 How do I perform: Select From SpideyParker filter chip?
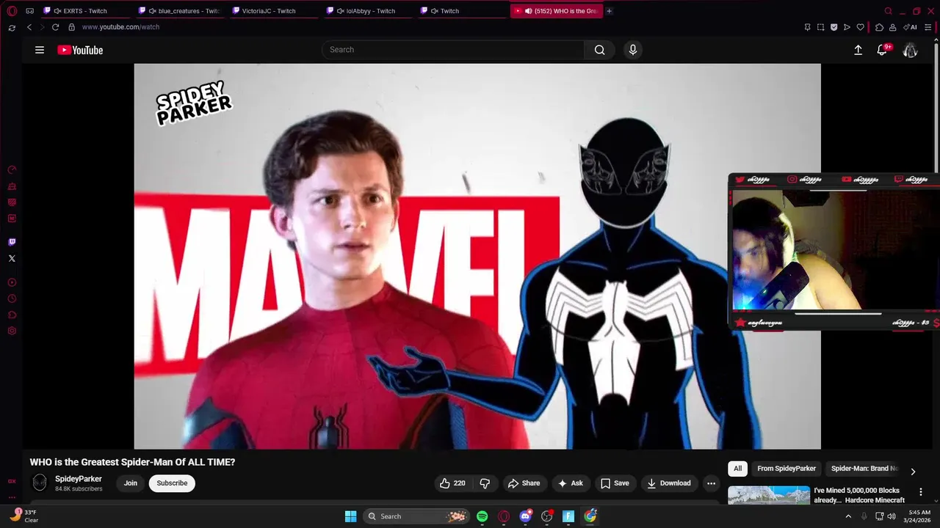(787, 469)
